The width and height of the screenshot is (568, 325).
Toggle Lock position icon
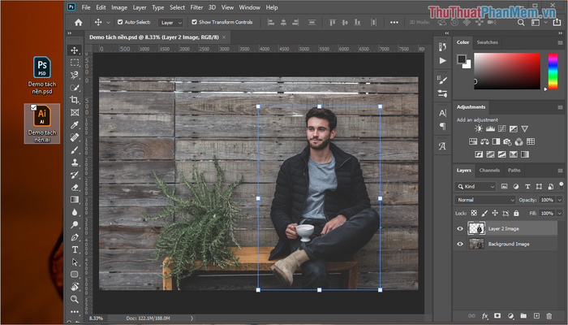[495, 213]
